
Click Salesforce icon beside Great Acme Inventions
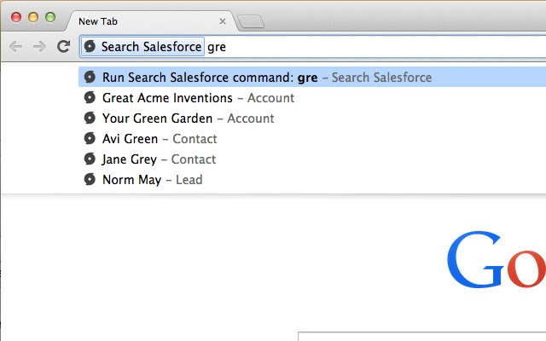click(x=90, y=98)
